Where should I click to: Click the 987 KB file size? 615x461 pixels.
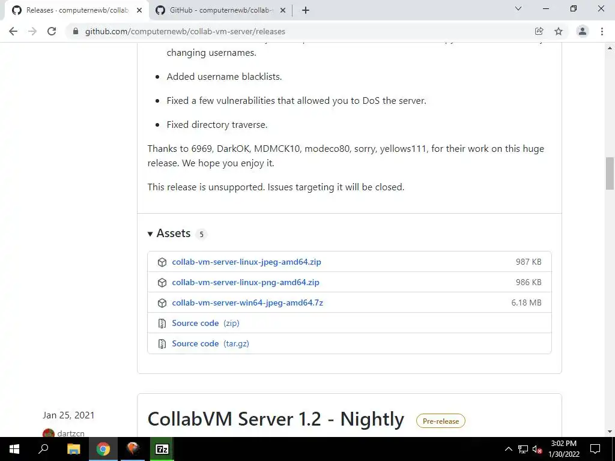pos(529,262)
